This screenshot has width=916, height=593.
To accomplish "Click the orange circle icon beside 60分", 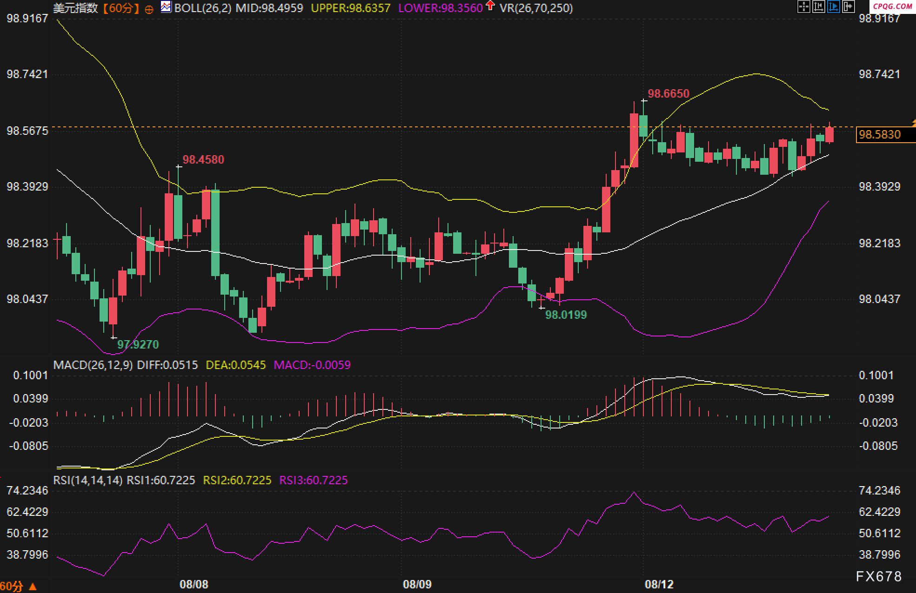I will coord(149,9).
